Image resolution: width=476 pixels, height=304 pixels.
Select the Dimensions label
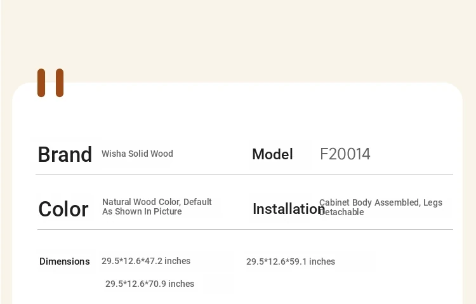coord(64,261)
